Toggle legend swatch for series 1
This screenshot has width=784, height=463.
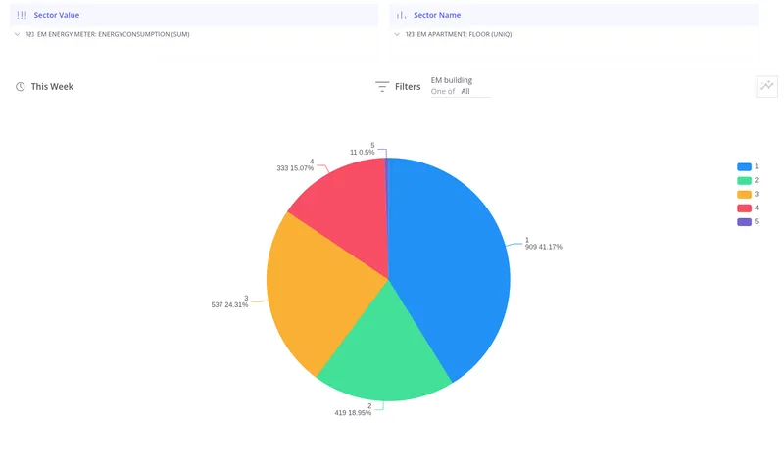tap(744, 166)
